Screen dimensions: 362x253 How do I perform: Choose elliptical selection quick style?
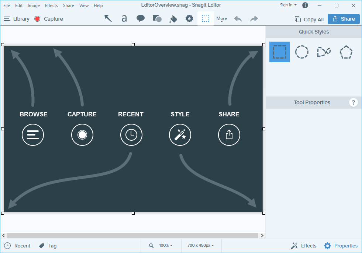pos(302,52)
